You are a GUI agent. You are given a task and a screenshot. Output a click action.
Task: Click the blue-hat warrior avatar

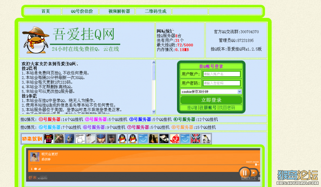click(101, 139)
